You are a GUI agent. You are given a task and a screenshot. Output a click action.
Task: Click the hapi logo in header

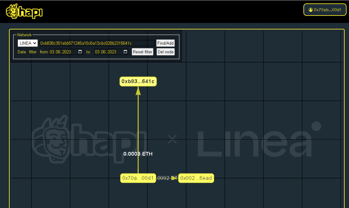(24, 11)
